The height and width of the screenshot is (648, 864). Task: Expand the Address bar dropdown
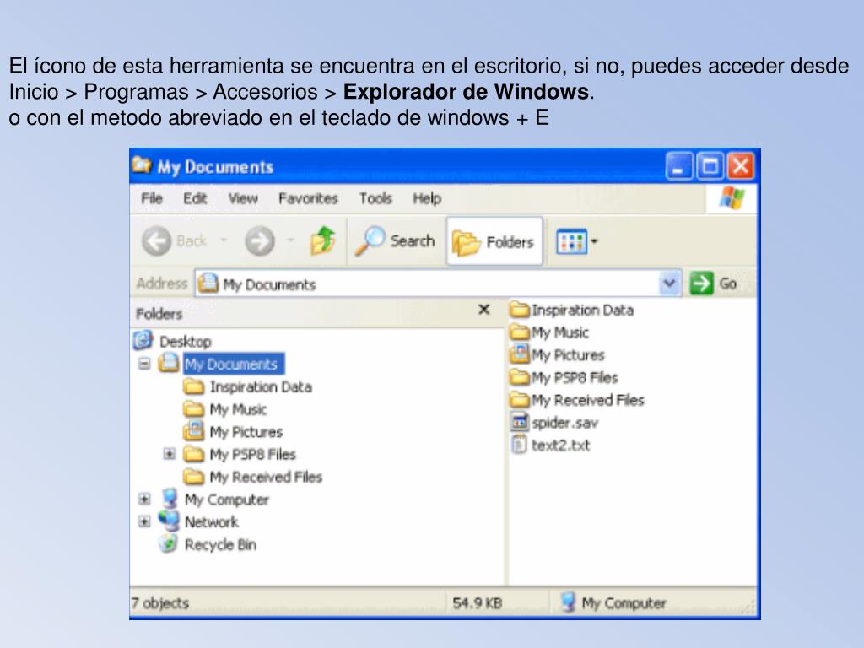669,283
